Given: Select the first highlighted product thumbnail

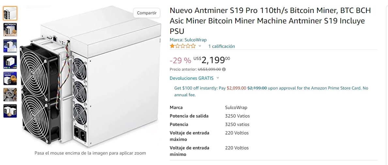Looking at the screenshot, I should (x=10, y=13).
